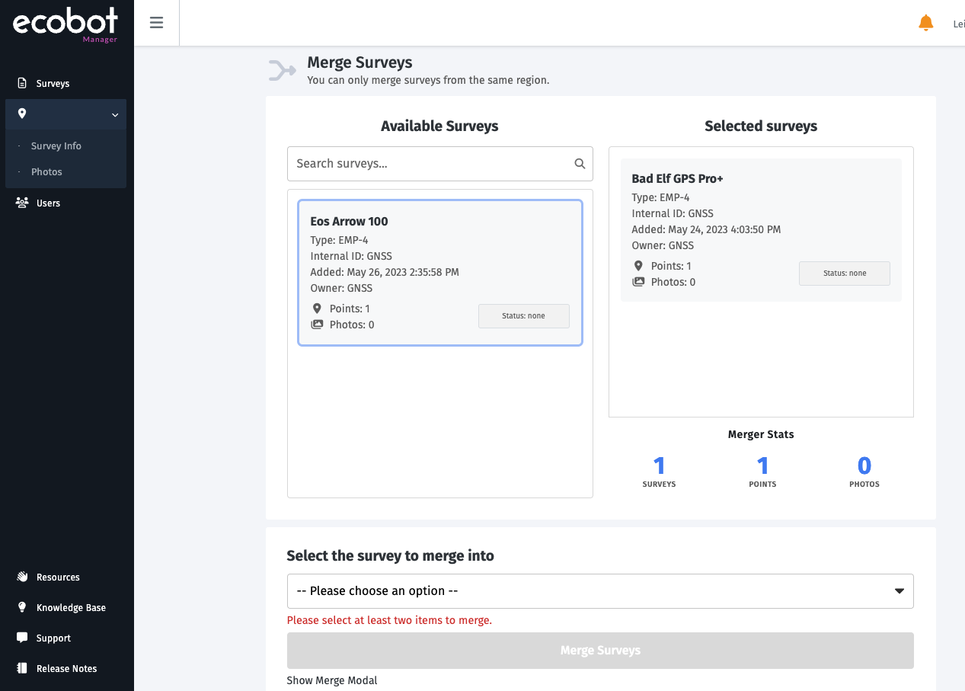Click the Knowledge Base lightbulb icon
Screen dimensions: 965x691
(x=22, y=607)
